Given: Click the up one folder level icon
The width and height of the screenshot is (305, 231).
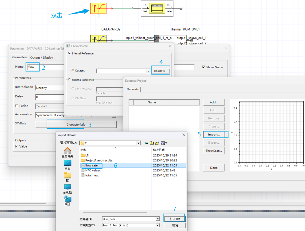Looking at the screenshot, I should point(152,143).
